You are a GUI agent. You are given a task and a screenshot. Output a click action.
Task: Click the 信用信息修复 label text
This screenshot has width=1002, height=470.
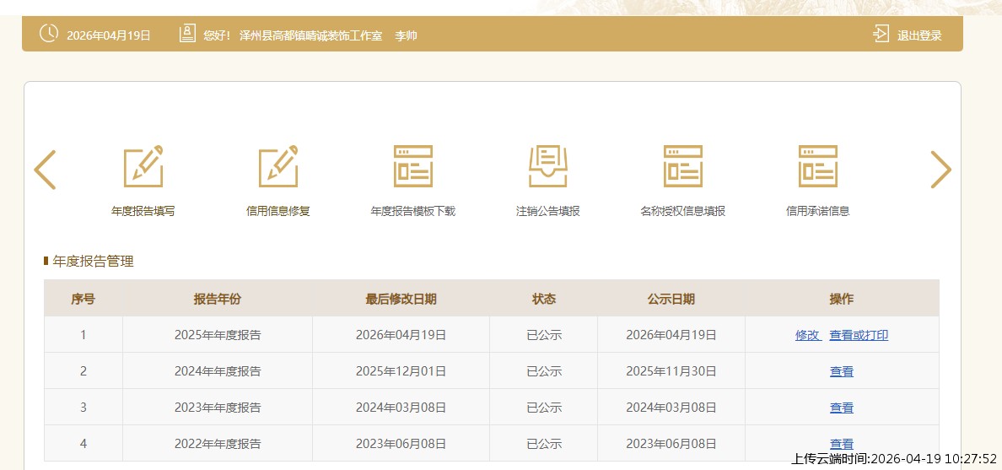click(278, 211)
